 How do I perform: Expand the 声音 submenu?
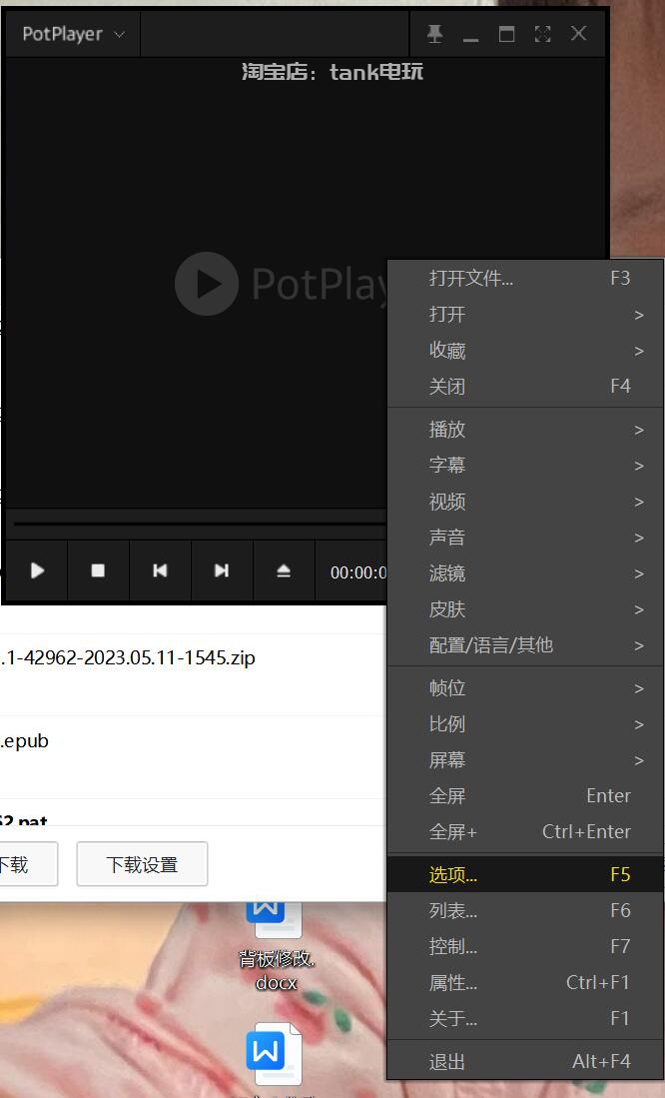coord(525,538)
